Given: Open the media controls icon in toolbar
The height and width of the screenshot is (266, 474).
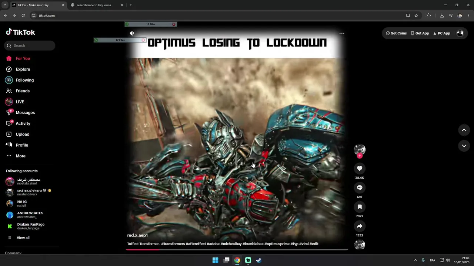Looking at the screenshot, I should click(451, 16).
